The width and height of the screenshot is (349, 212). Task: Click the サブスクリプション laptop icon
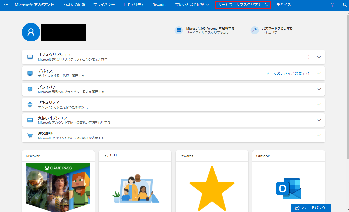coord(30,57)
